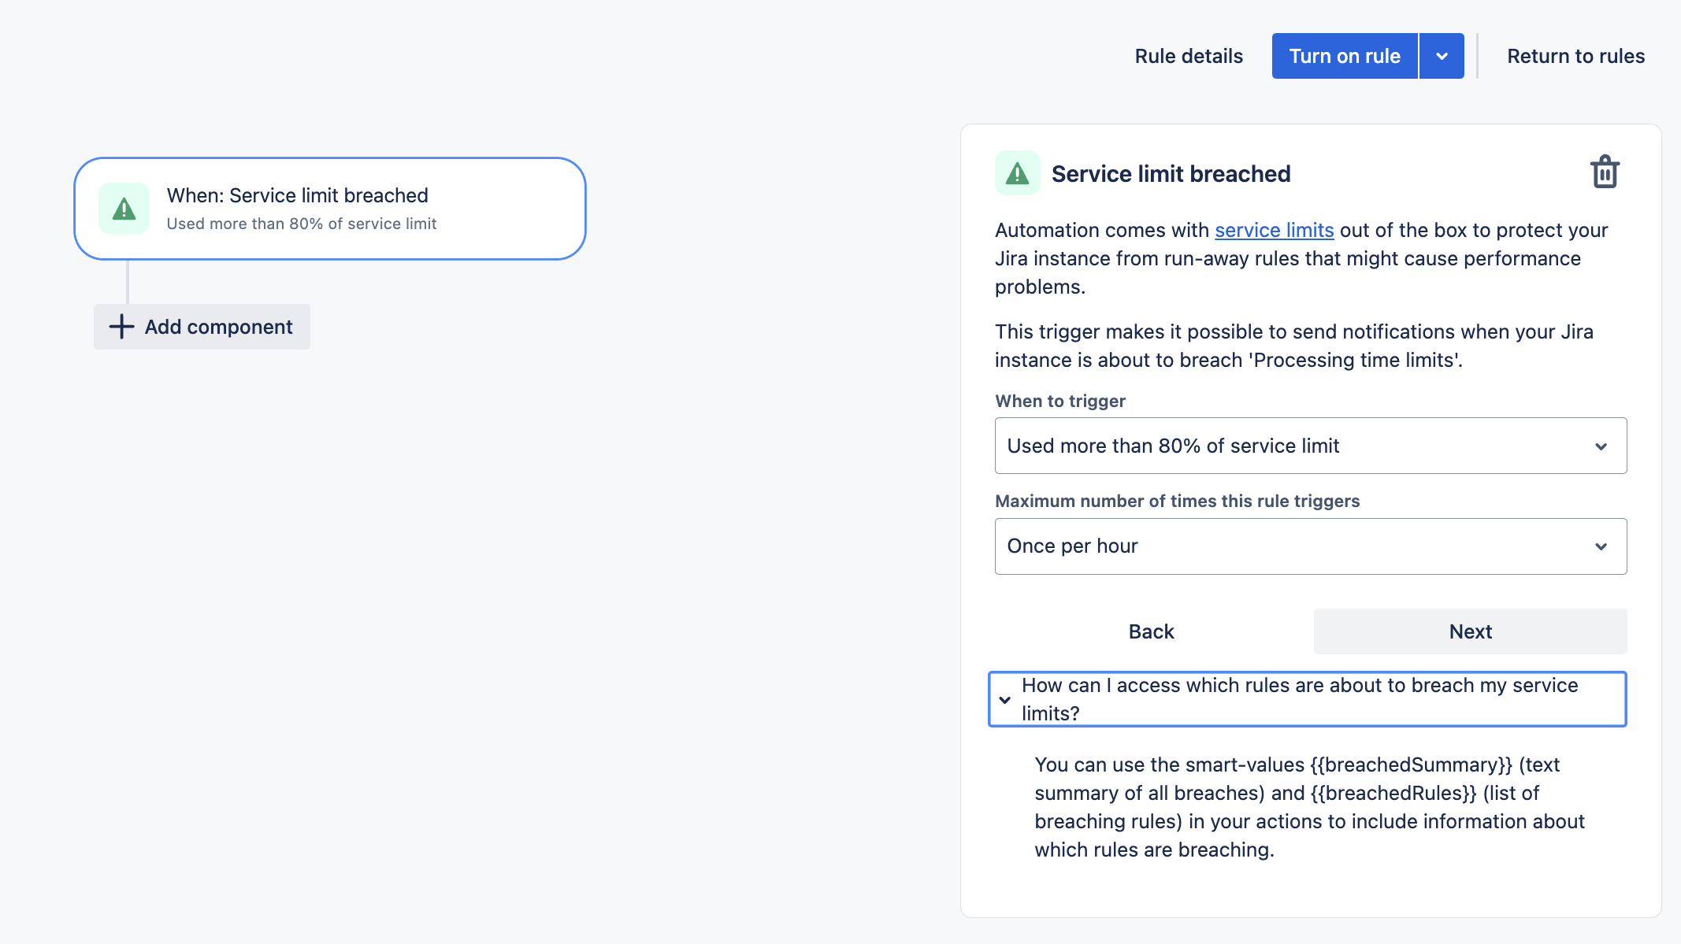Go back via Return to rules
The width and height of the screenshot is (1681, 944).
tap(1575, 56)
